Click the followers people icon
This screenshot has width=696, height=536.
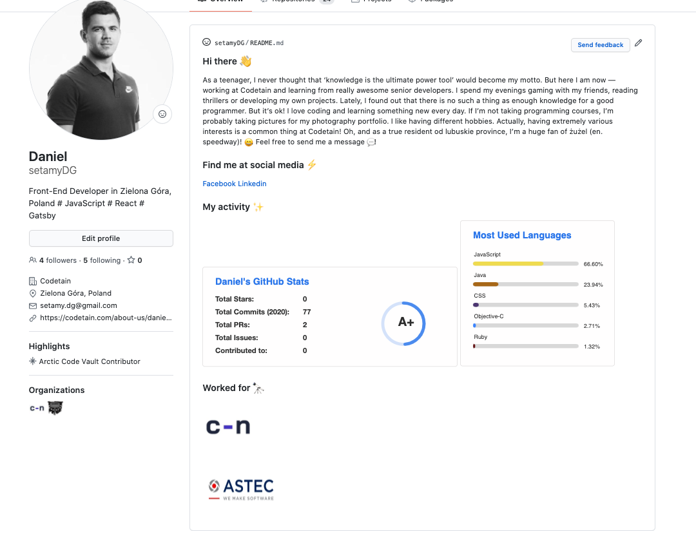pos(33,260)
